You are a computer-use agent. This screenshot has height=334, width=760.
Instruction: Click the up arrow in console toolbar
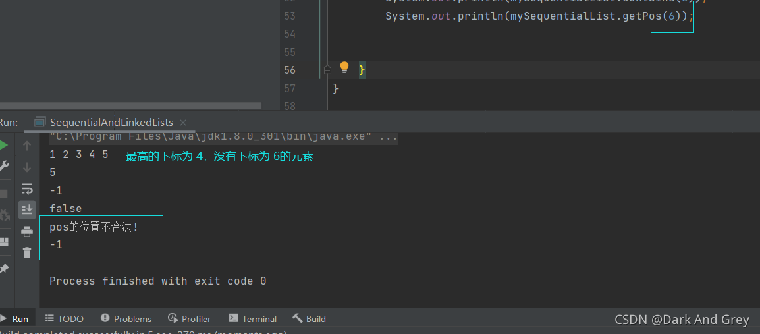pyautogui.click(x=27, y=146)
